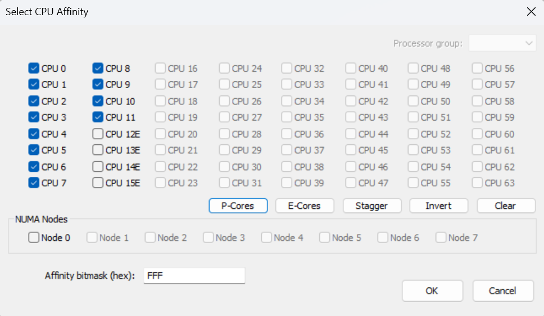Select the P-Cores preset button
The height and width of the screenshot is (316, 544).
tap(238, 206)
